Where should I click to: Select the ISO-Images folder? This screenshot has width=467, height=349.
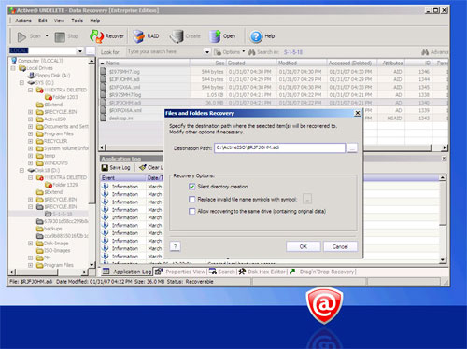point(53,250)
